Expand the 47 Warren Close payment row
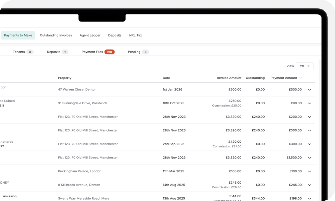The width and height of the screenshot is (335, 201). (x=310, y=89)
